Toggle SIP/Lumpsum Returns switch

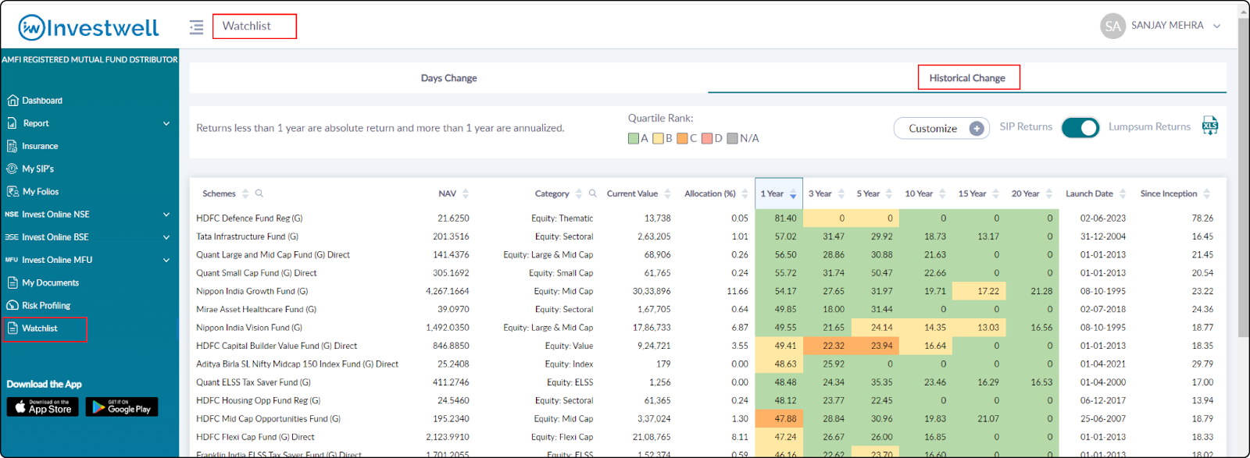point(1080,128)
